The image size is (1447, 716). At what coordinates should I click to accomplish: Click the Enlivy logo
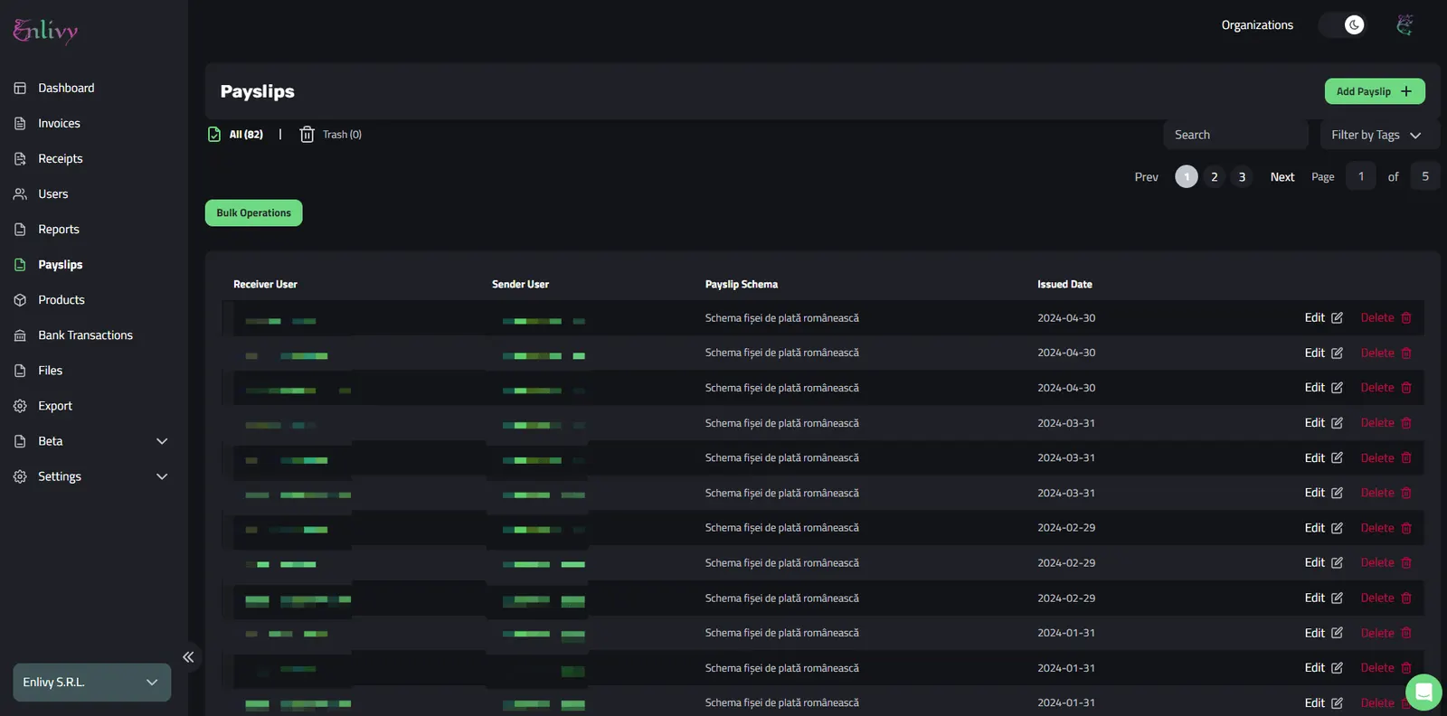[x=45, y=31]
